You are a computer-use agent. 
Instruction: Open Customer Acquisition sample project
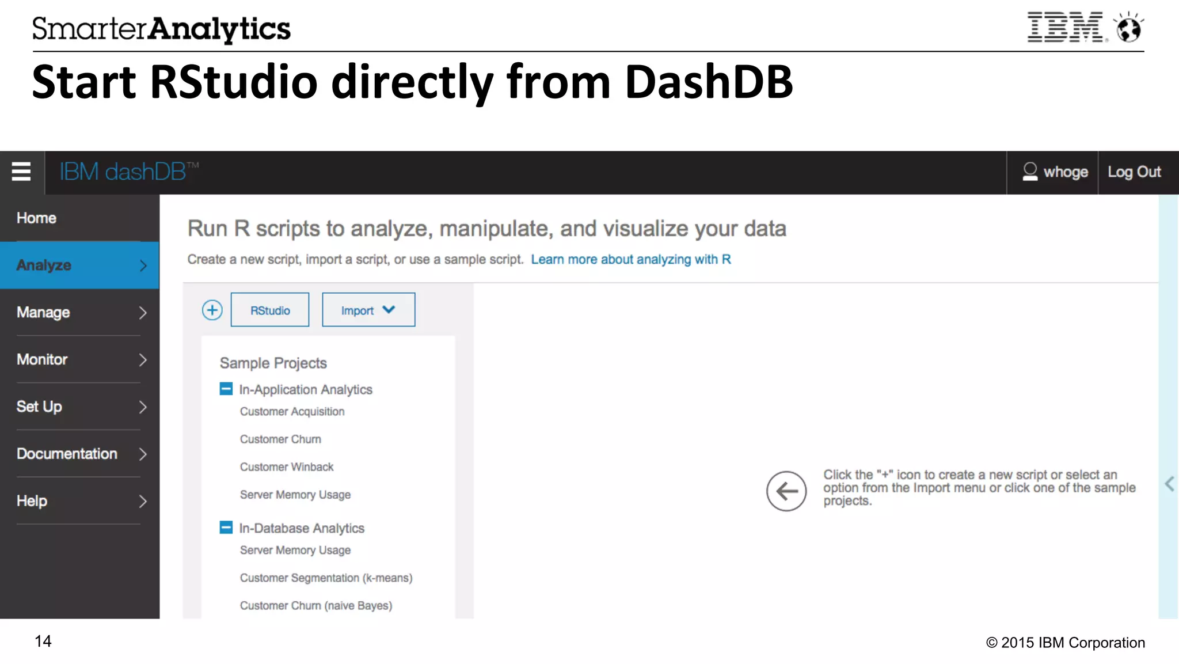292,412
